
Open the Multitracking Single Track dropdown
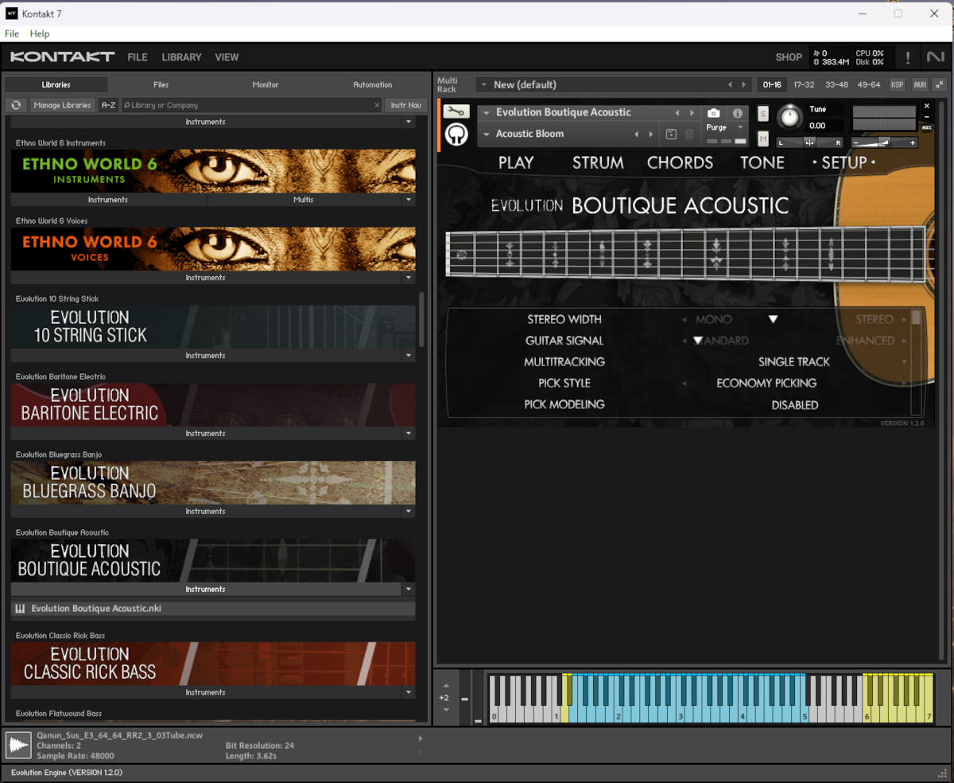[904, 362]
